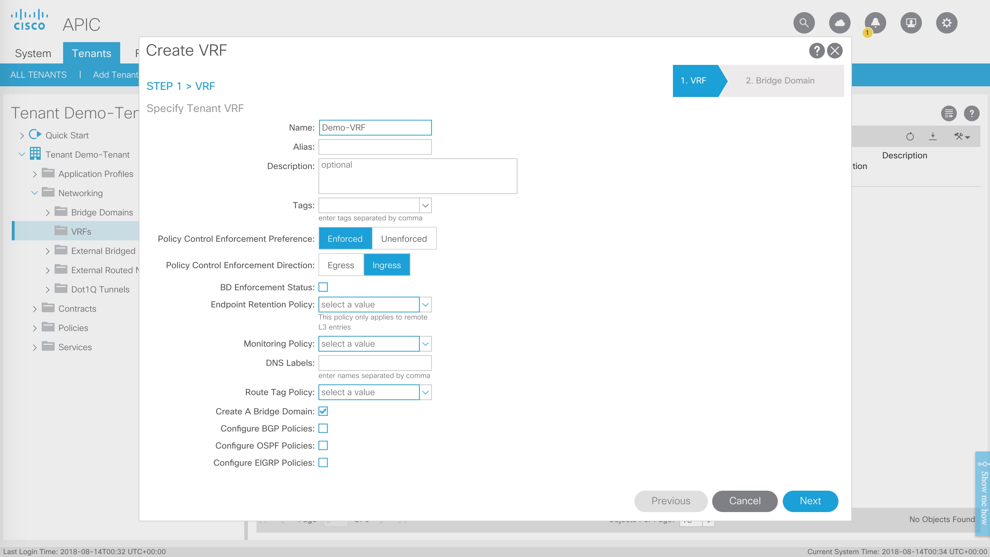990x557 pixels.
Task: Open the Endpoint Retention Policy dropdown
Action: click(x=425, y=305)
